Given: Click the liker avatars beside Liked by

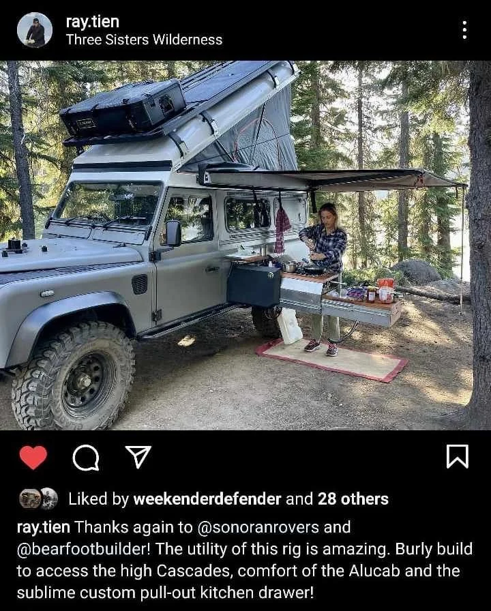Looking at the screenshot, I should [39, 498].
